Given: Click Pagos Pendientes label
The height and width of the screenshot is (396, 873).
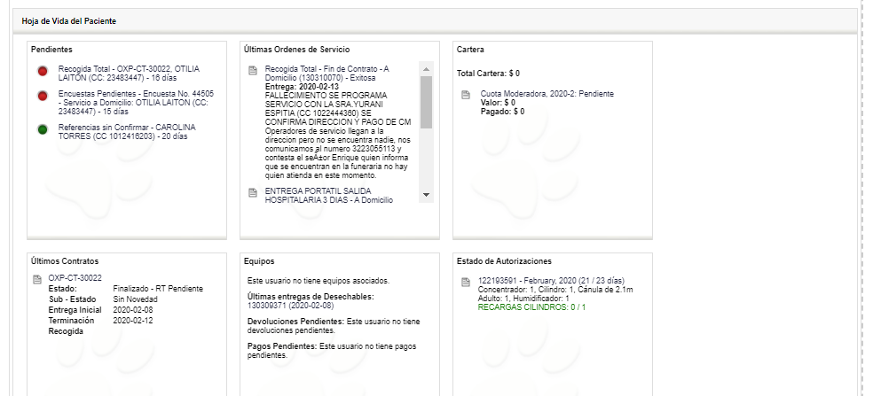Looking at the screenshot, I should click(x=282, y=346).
